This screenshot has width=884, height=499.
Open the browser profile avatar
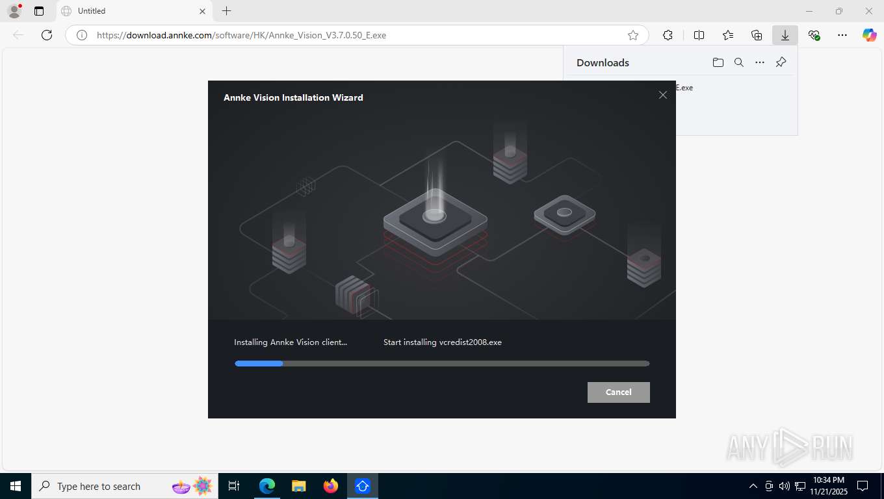(x=14, y=11)
